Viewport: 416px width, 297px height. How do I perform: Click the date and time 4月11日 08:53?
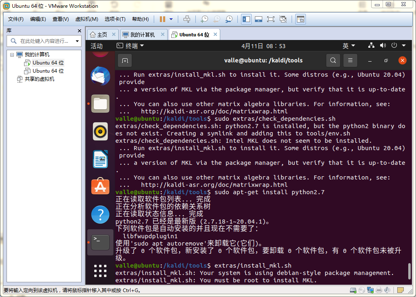(263, 46)
